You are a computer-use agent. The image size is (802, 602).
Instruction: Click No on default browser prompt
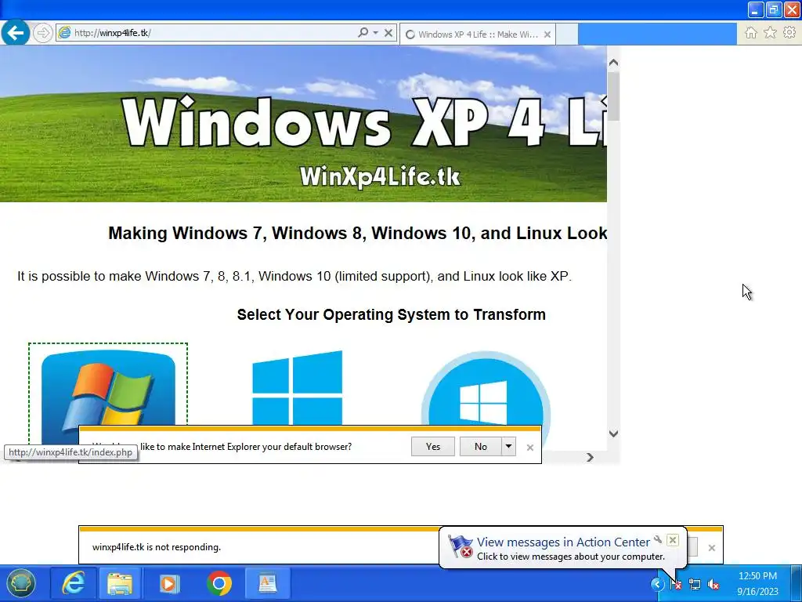click(481, 446)
